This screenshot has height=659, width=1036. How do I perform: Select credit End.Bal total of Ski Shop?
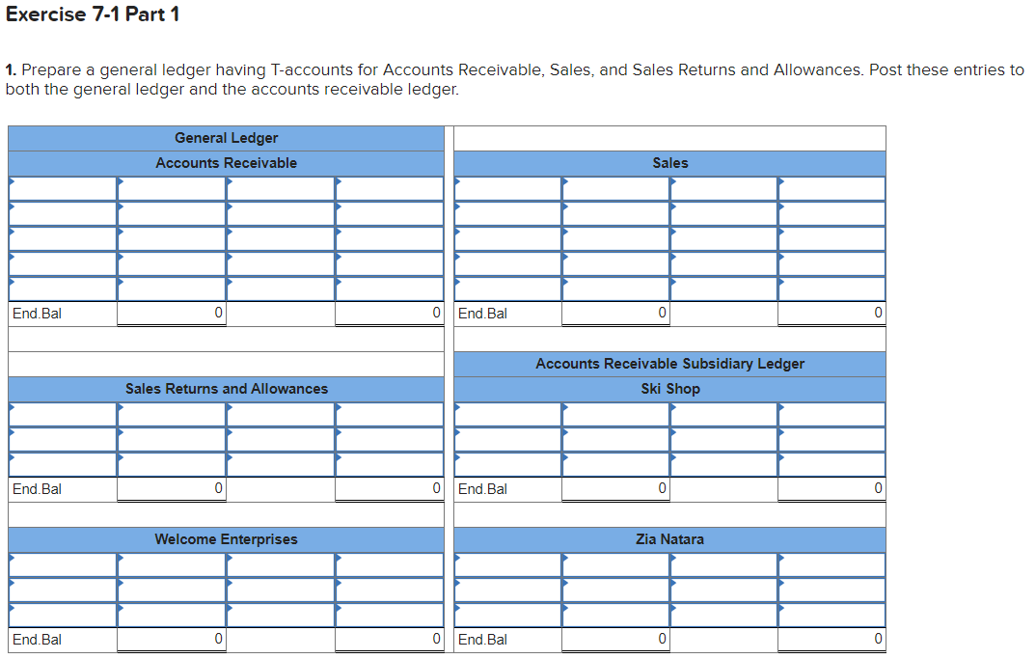click(x=832, y=489)
